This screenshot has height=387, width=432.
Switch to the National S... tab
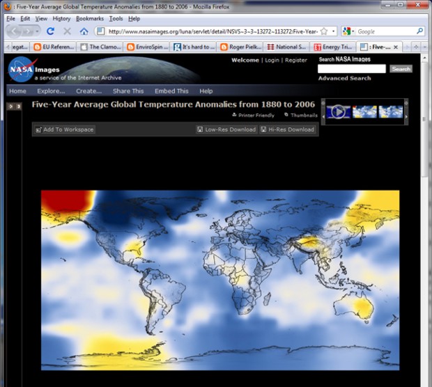coord(286,47)
